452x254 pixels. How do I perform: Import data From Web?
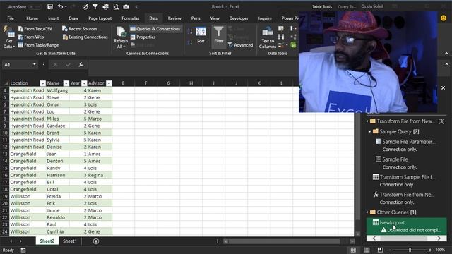tap(31, 37)
